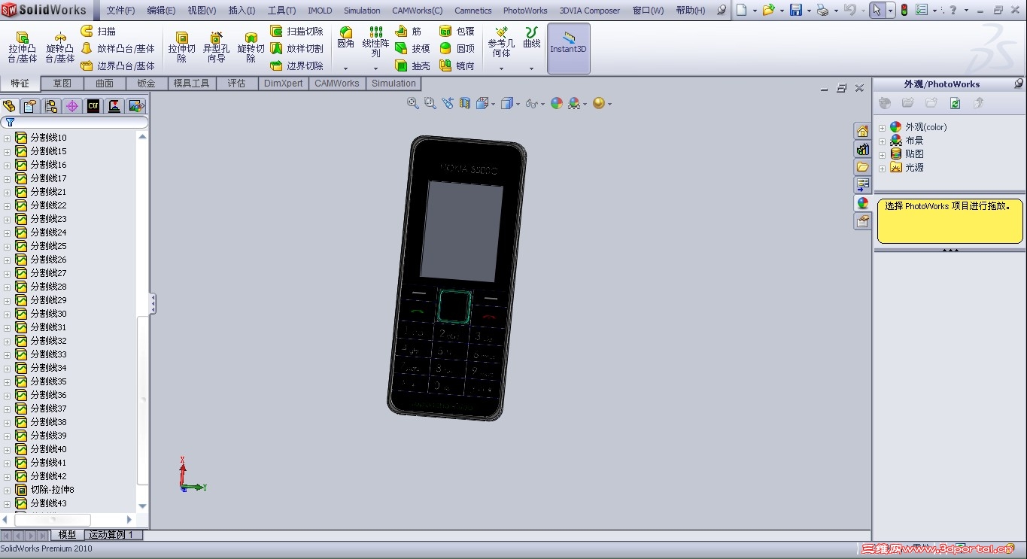Click the Zoom to Area view icon
This screenshot has height=559, width=1027.
(430, 103)
